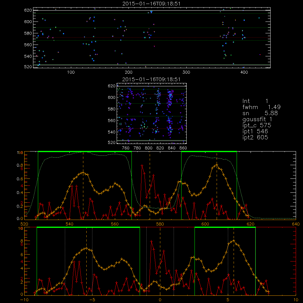Click the tallest red peak near 572 in profile plot
303x303 pixels.
pos(142,166)
